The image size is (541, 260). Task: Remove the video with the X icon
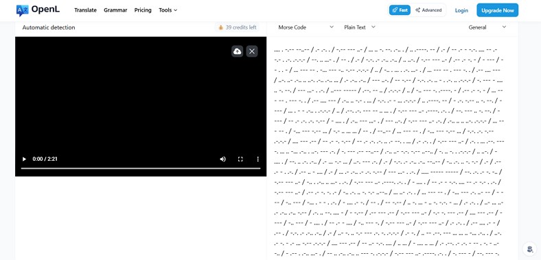(252, 51)
